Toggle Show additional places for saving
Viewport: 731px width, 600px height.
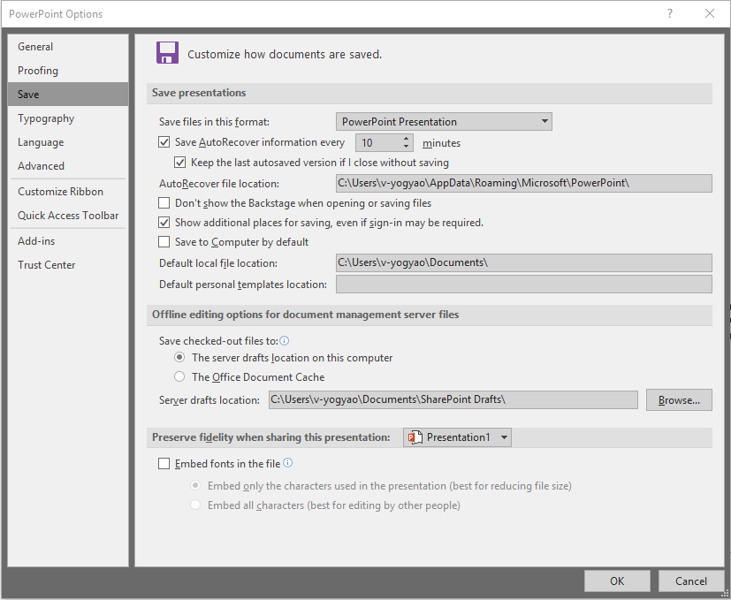[164, 223]
